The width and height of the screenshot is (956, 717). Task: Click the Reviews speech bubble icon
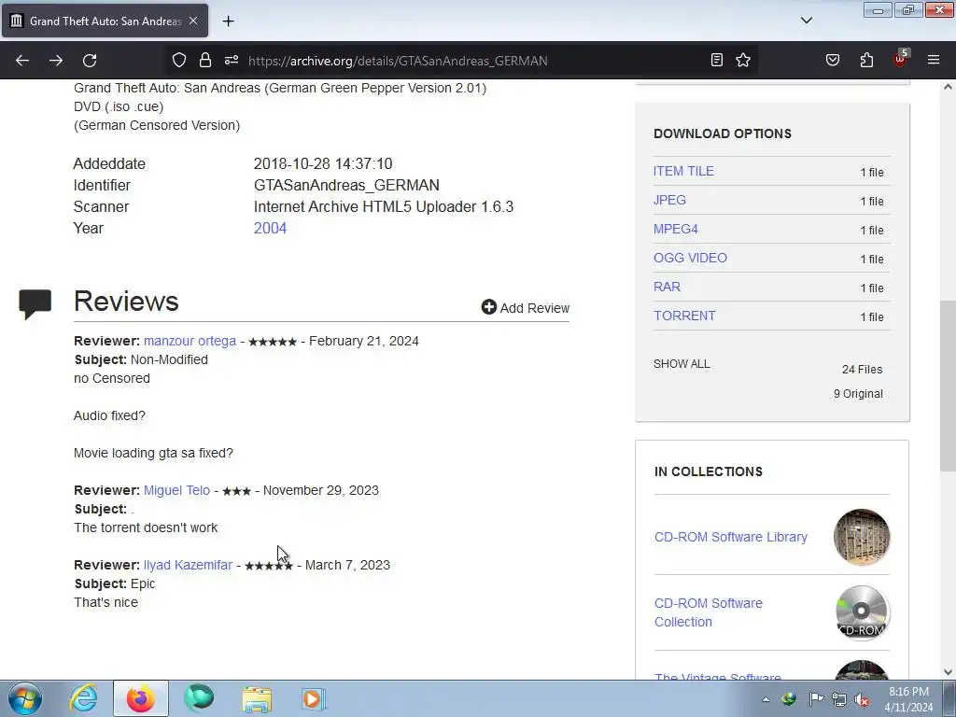pyautogui.click(x=35, y=303)
